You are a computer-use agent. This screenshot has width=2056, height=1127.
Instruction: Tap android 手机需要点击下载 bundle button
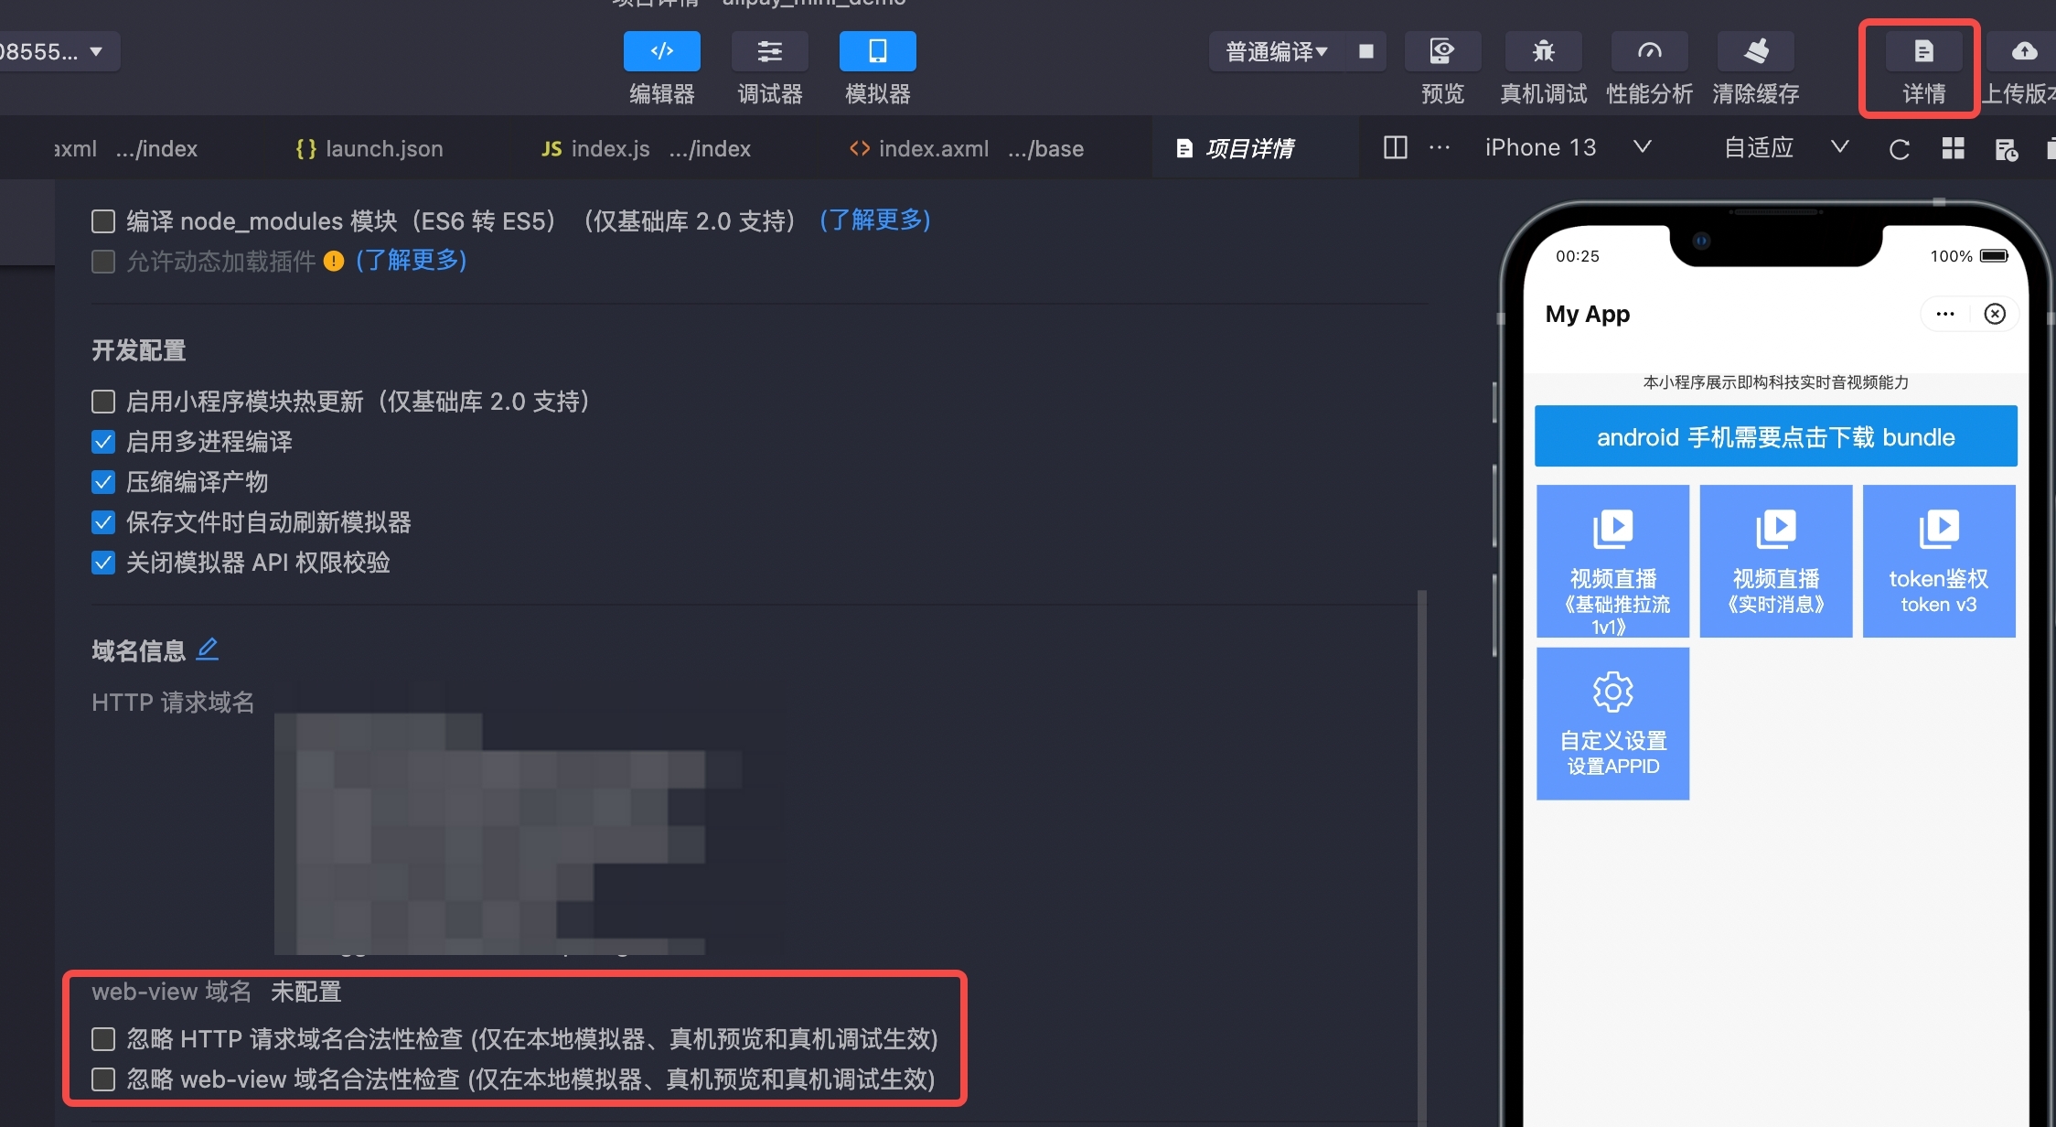(x=1775, y=437)
